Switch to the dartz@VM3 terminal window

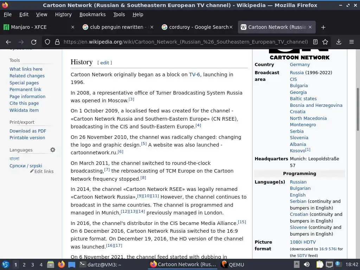point(100,264)
